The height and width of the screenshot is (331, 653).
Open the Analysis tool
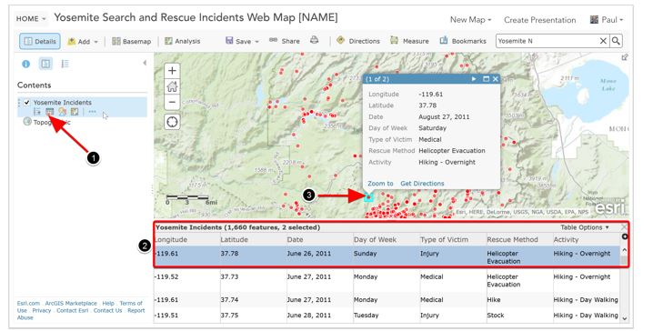183,41
